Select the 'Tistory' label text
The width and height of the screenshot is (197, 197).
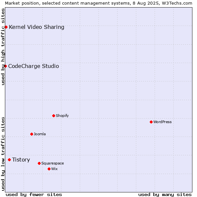21,160
